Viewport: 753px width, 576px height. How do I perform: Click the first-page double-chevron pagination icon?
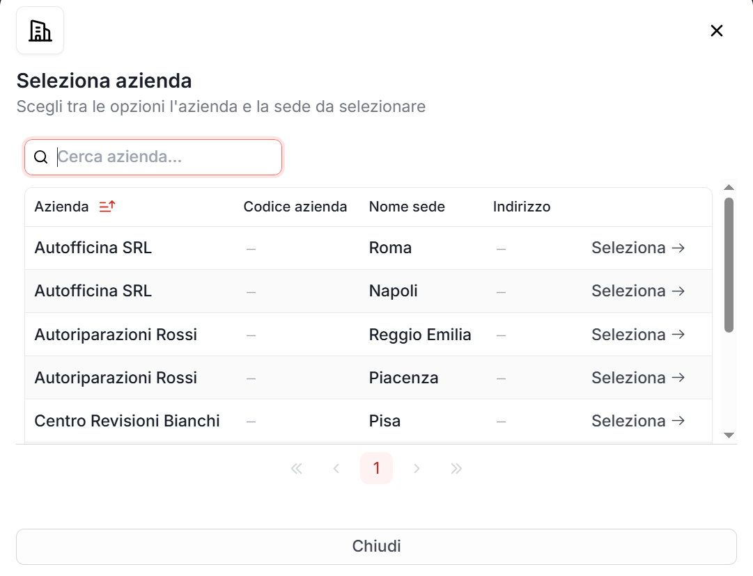296,468
